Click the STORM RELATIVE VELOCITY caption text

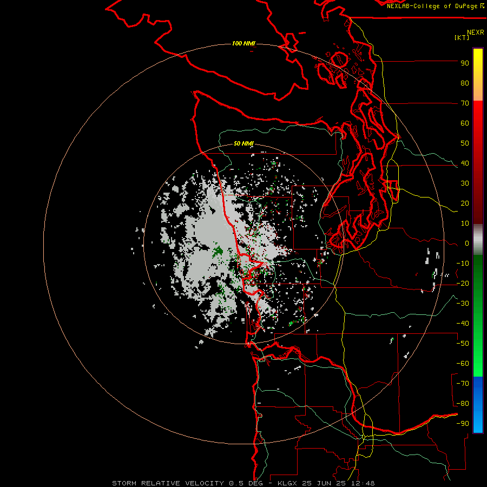pyautogui.click(x=168, y=483)
